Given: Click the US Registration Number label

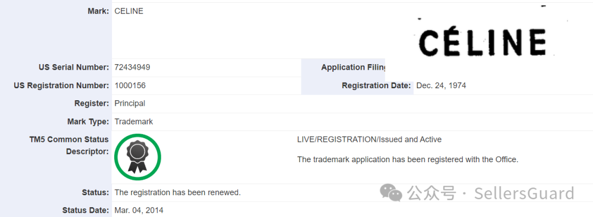Looking at the screenshot, I should tap(61, 85).
